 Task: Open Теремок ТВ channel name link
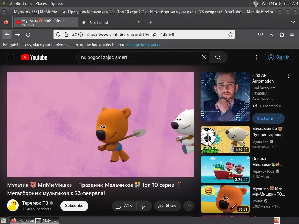coord(35,203)
